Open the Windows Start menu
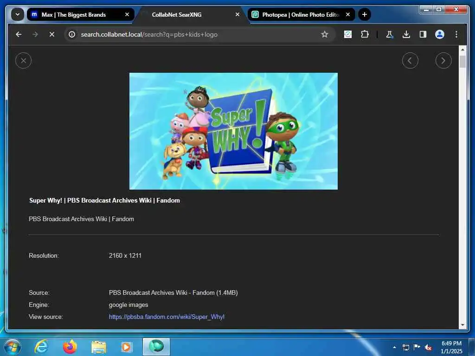 click(x=13, y=347)
